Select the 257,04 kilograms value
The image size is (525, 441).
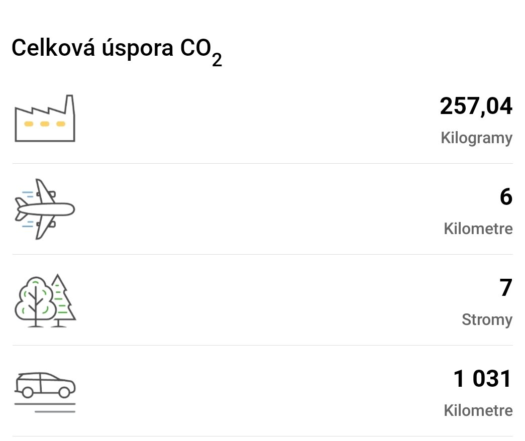476,106
